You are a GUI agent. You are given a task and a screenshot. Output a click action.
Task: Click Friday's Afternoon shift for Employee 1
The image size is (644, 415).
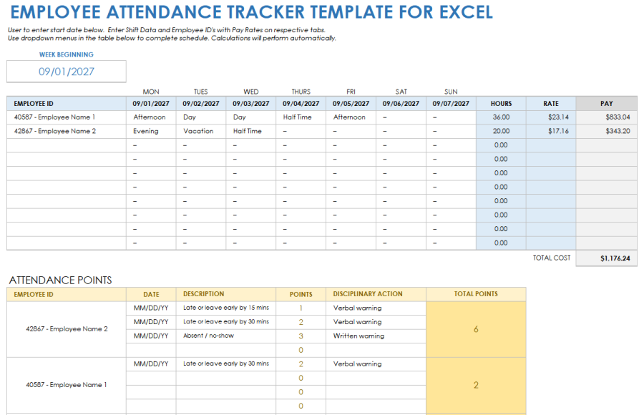tap(351, 117)
